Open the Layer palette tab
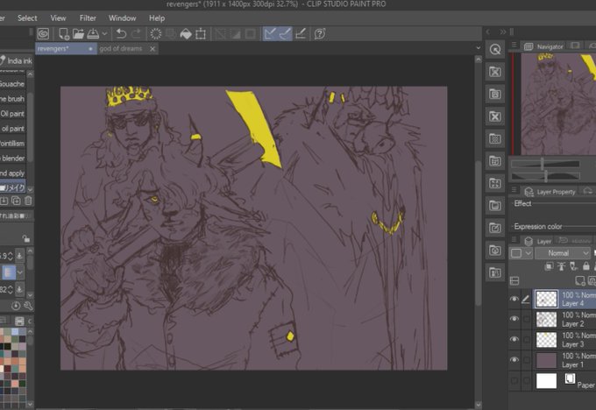 click(537, 241)
